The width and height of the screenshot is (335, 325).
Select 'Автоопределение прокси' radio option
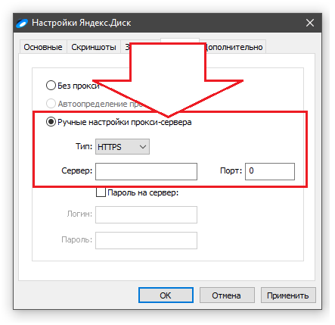pyautogui.click(x=51, y=104)
